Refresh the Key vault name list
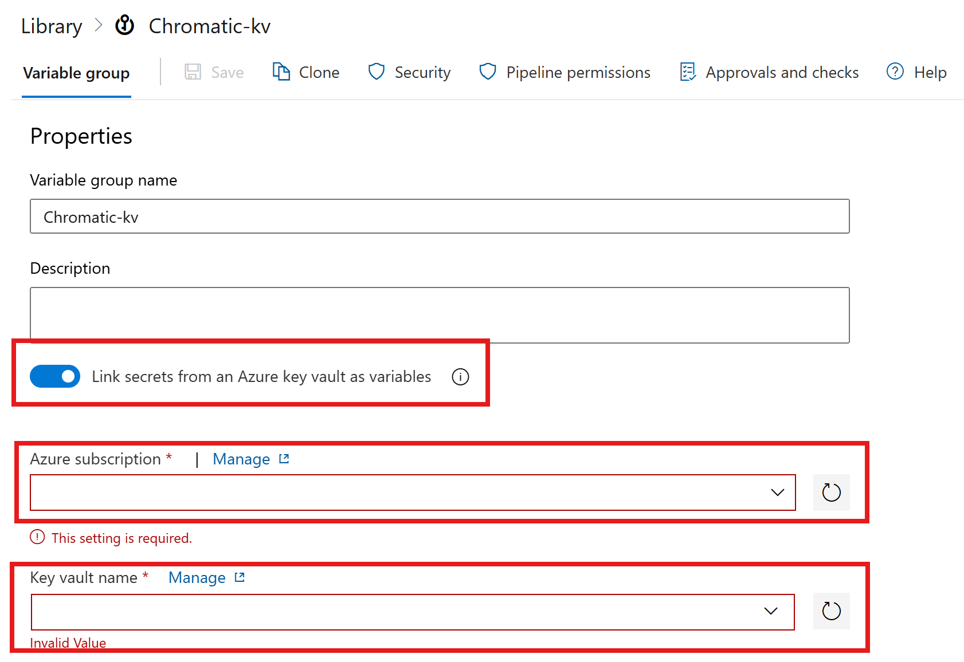Viewport: 964px width, 662px height. pyautogui.click(x=831, y=611)
